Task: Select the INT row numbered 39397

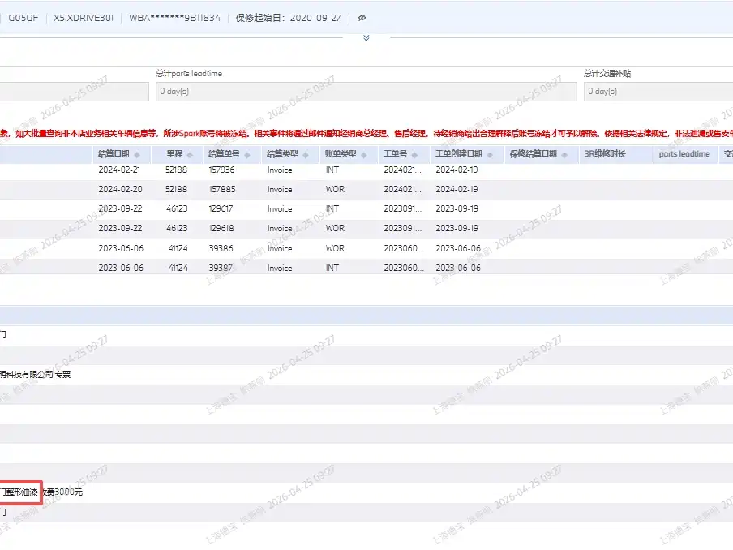Action: tap(366, 268)
